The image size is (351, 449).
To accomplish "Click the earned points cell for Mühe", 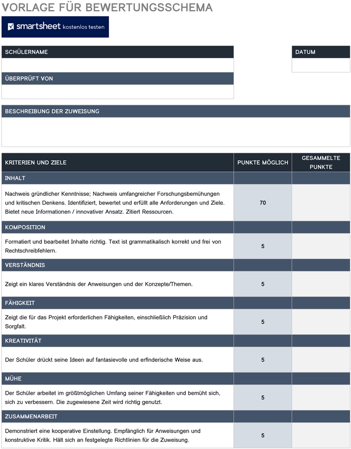I will (x=321, y=398).
